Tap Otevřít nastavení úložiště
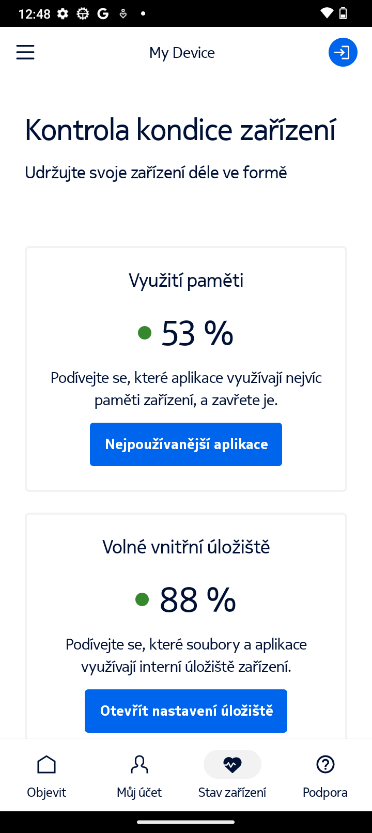 click(x=186, y=711)
